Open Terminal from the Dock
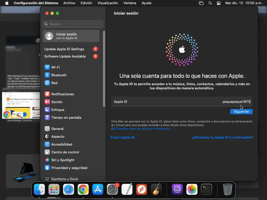This screenshot has height=200, width=267. click(207, 189)
